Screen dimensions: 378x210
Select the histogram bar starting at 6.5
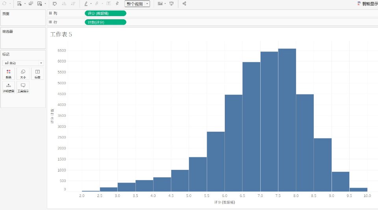coord(251,127)
